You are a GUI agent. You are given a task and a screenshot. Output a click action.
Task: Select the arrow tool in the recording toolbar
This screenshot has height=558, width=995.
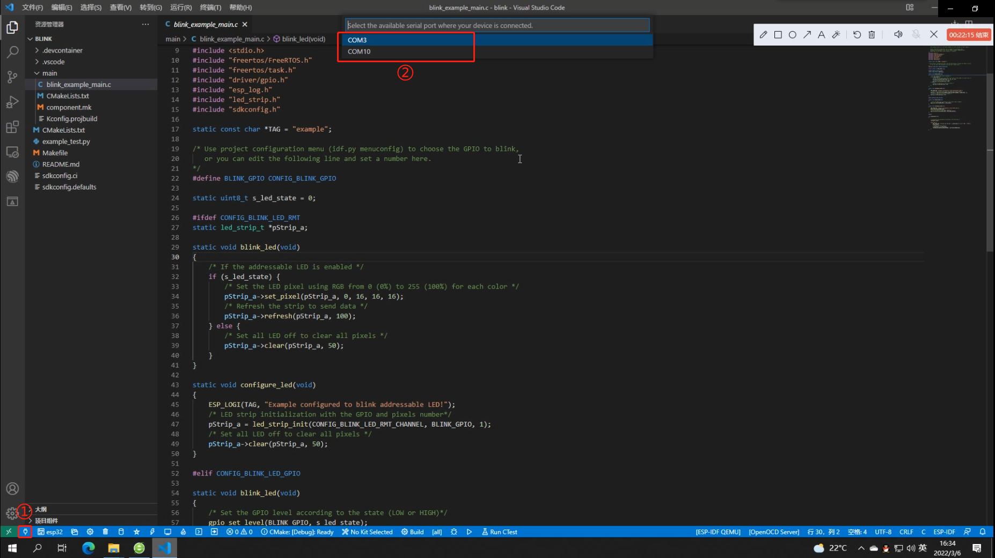(x=807, y=34)
